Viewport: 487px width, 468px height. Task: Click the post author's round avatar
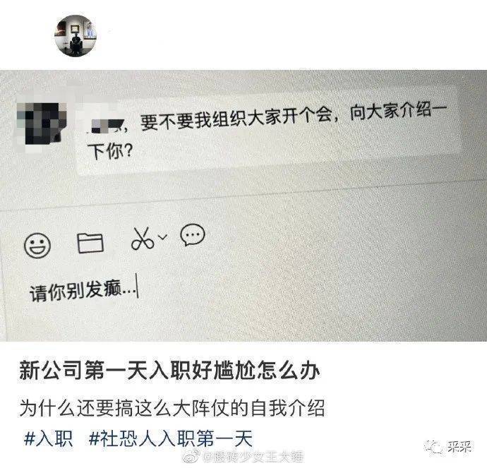coord(76,36)
